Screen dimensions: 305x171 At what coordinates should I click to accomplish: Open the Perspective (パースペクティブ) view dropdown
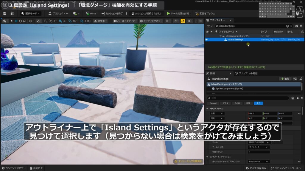tap(125, 21)
